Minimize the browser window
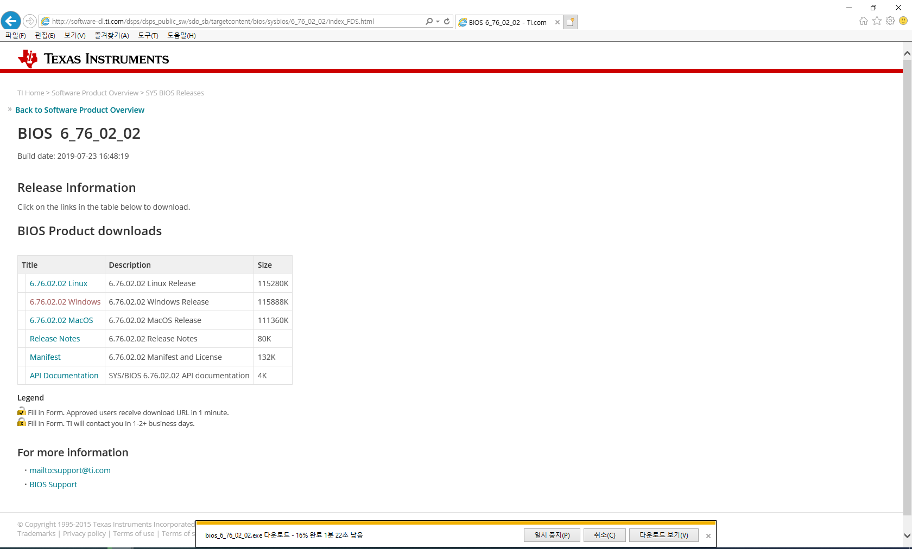Image resolution: width=912 pixels, height=549 pixels. [x=849, y=8]
